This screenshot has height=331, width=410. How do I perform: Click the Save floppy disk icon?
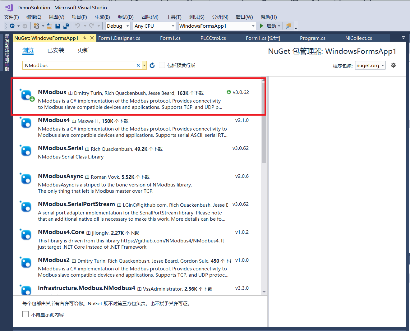[x=58, y=26]
